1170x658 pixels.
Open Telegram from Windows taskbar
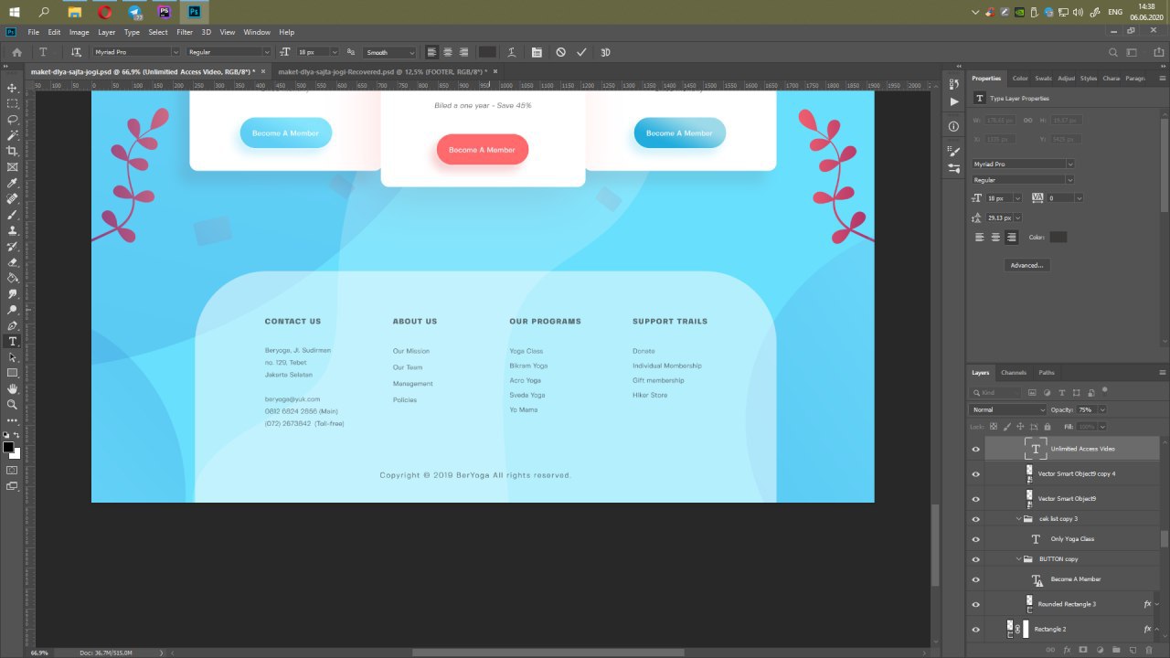pyautogui.click(x=135, y=12)
